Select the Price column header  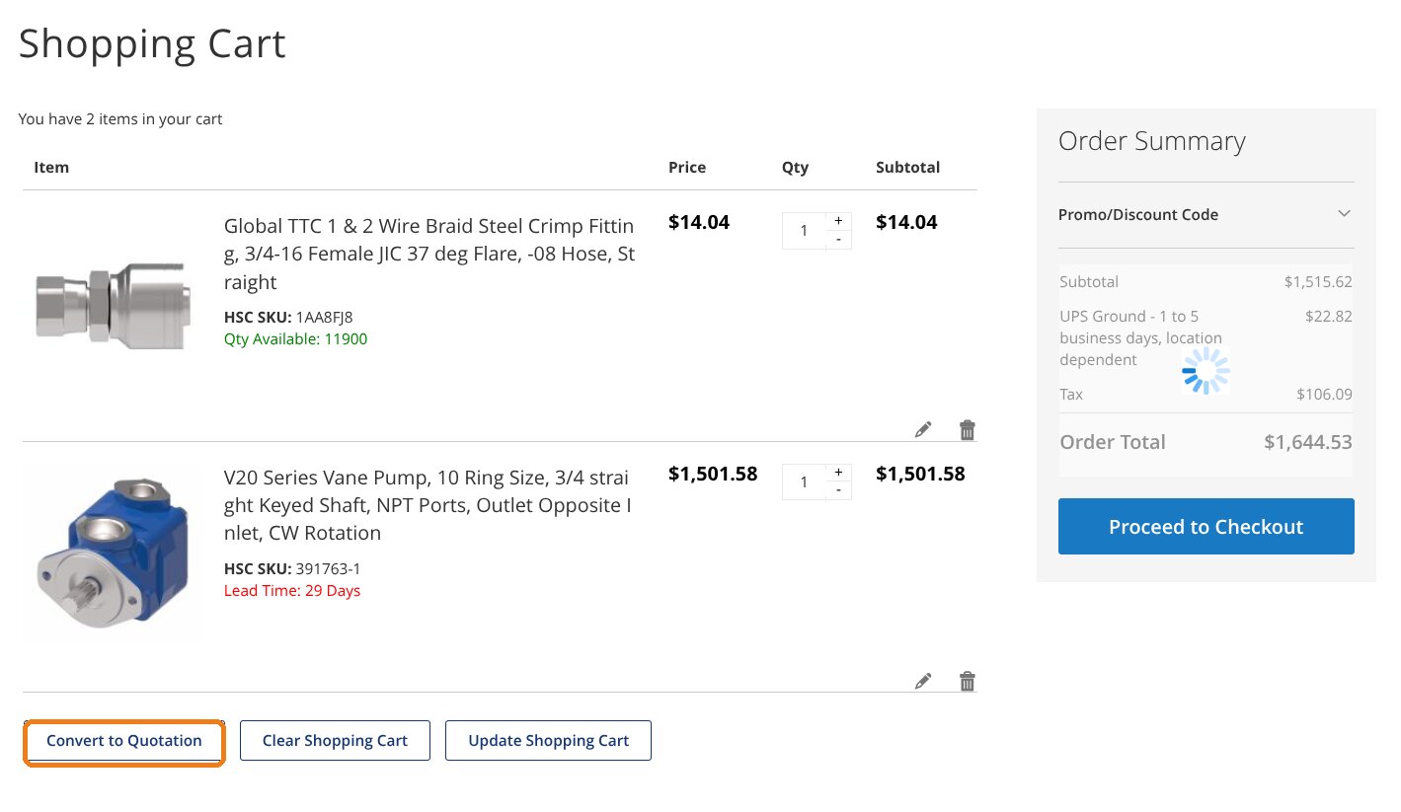(x=687, y=168)
